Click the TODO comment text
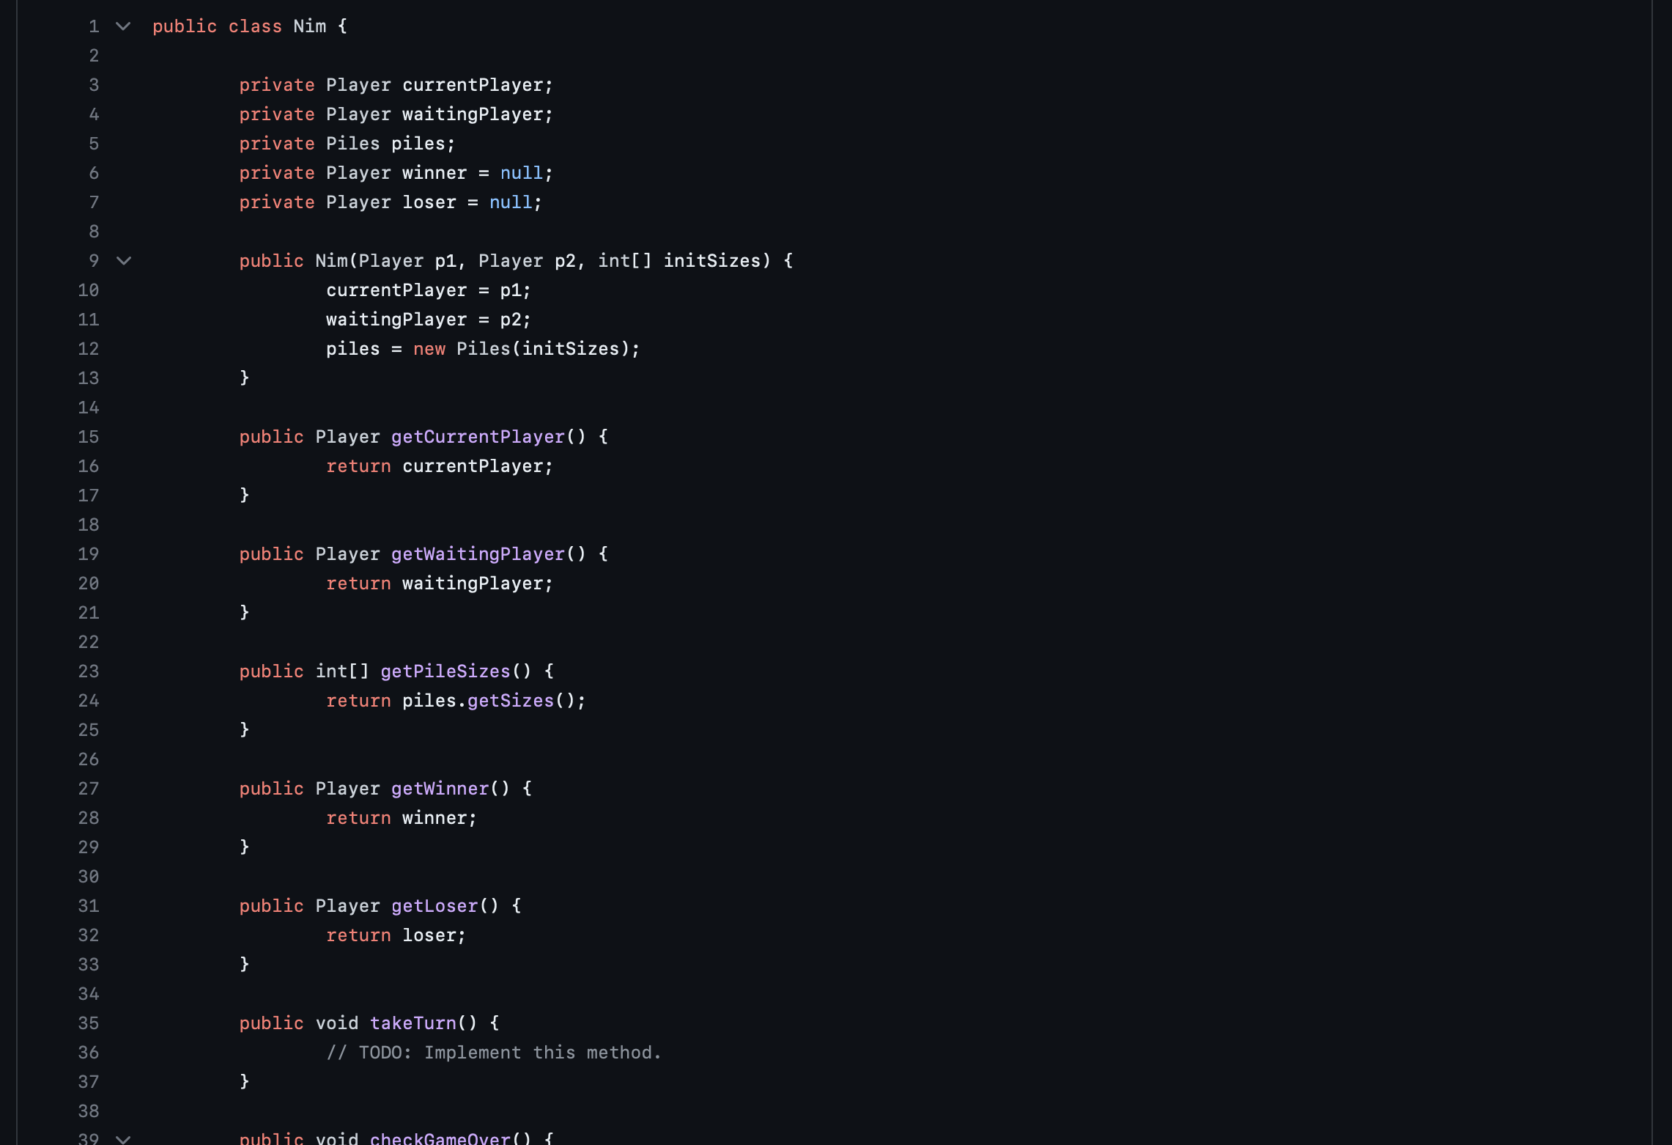 [x=493, y=1053]
